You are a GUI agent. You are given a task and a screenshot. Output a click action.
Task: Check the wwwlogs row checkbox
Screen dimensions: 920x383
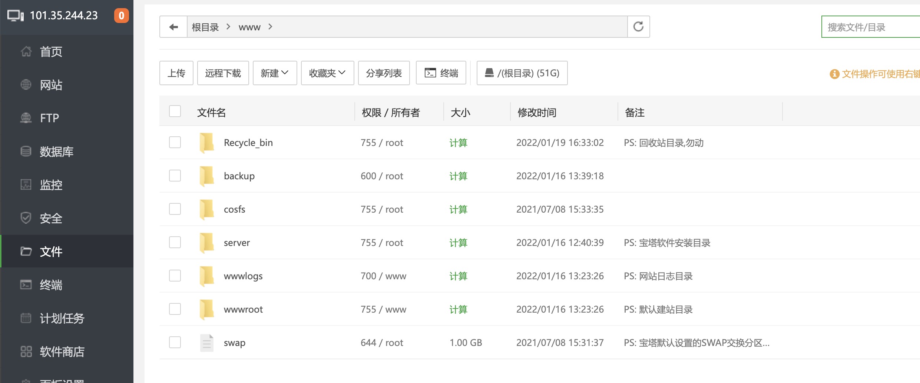(x=175, y=276)
